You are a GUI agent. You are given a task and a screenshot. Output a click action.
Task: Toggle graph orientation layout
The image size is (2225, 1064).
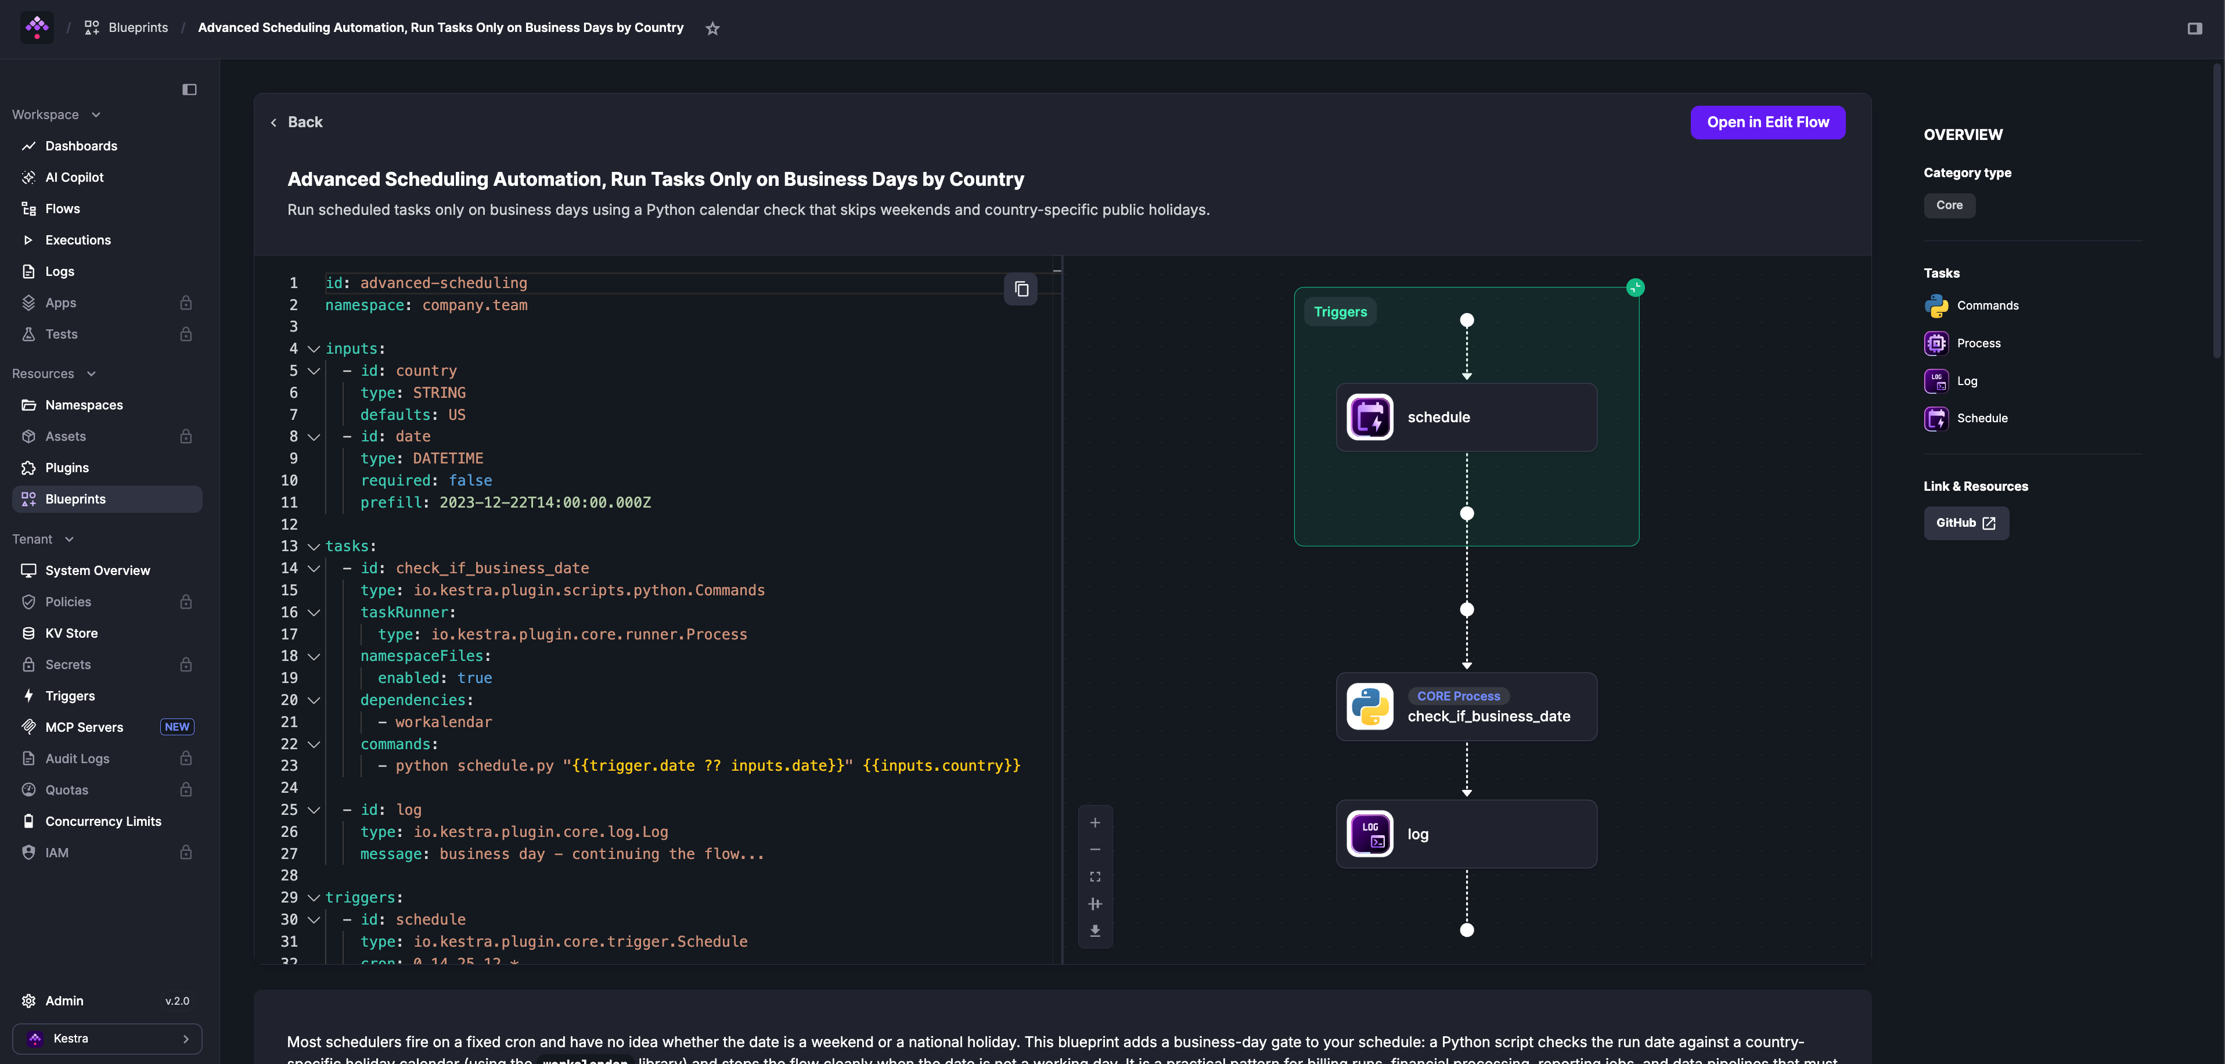click(x=1095, y=904)
